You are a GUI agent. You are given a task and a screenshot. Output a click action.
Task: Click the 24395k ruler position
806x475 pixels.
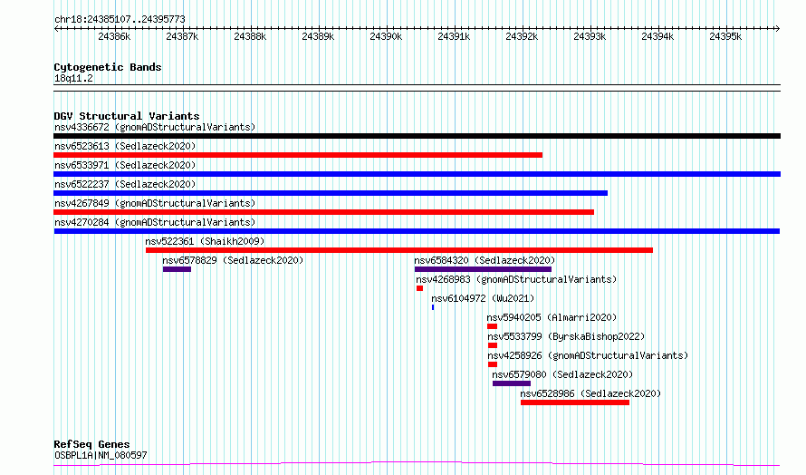pyautogui.click(x=725, y=36)
